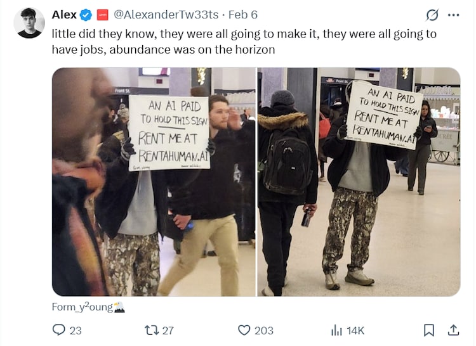The height and width of the screenshot is (346, 476).
Task: Click the share upload icon
Action: click(x=453, y=330)
